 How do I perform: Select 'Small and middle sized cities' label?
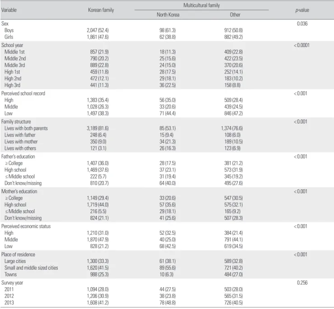pyautogui.click(x=31, y=267)
